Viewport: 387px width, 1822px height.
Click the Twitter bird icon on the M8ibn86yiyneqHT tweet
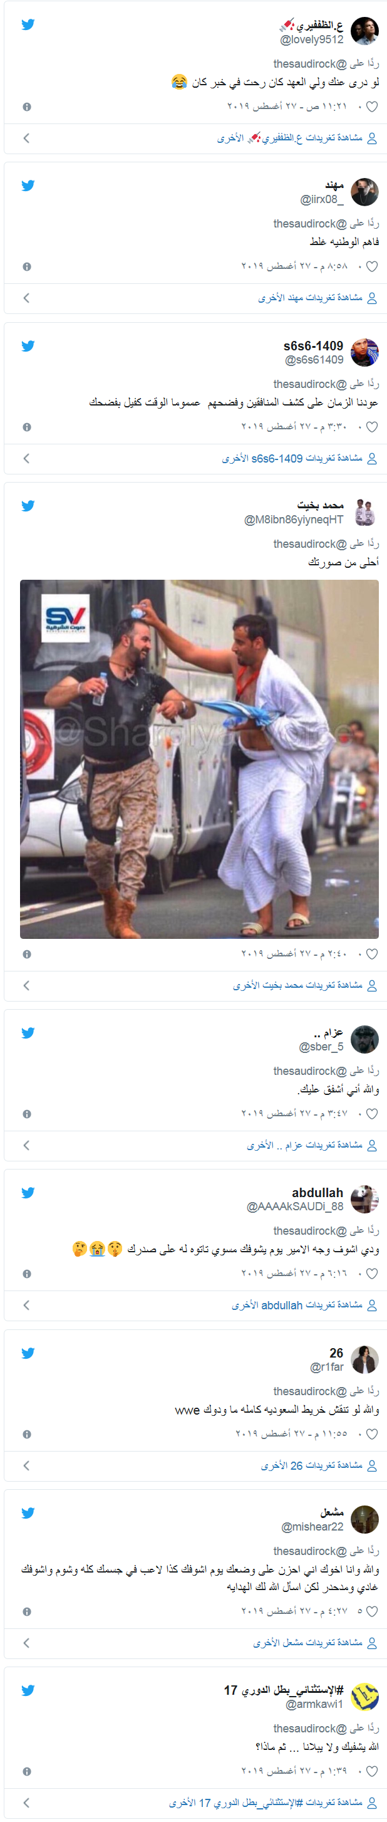(x=28, y=506)
